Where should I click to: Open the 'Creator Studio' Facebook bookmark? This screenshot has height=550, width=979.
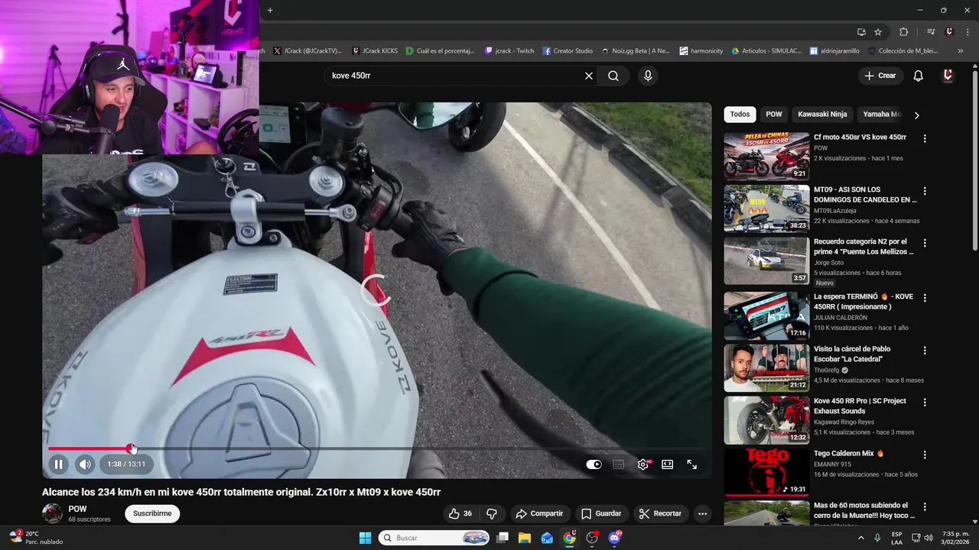click(x=568, y=51)
